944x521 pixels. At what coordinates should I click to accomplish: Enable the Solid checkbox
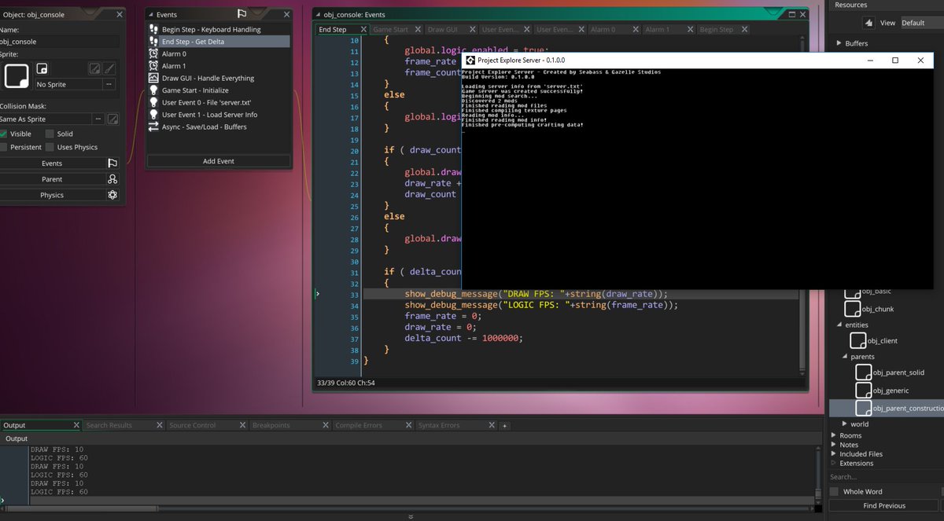[x=49, y=134]
